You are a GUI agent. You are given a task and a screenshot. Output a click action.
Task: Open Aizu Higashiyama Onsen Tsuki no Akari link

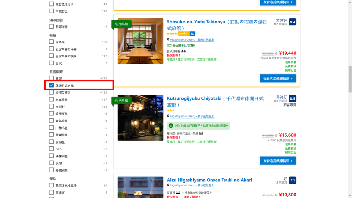point(209,180)
